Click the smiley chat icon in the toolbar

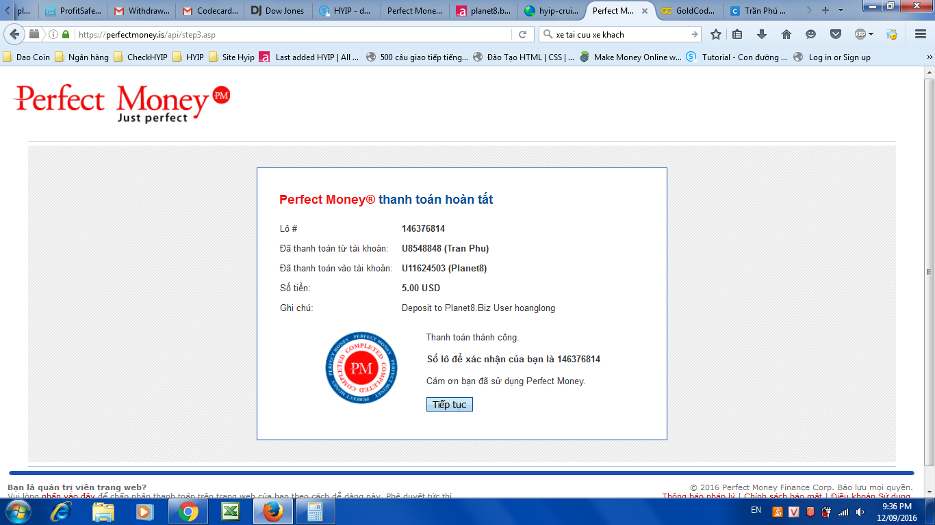pyautogui.click(x=811, y=34)
